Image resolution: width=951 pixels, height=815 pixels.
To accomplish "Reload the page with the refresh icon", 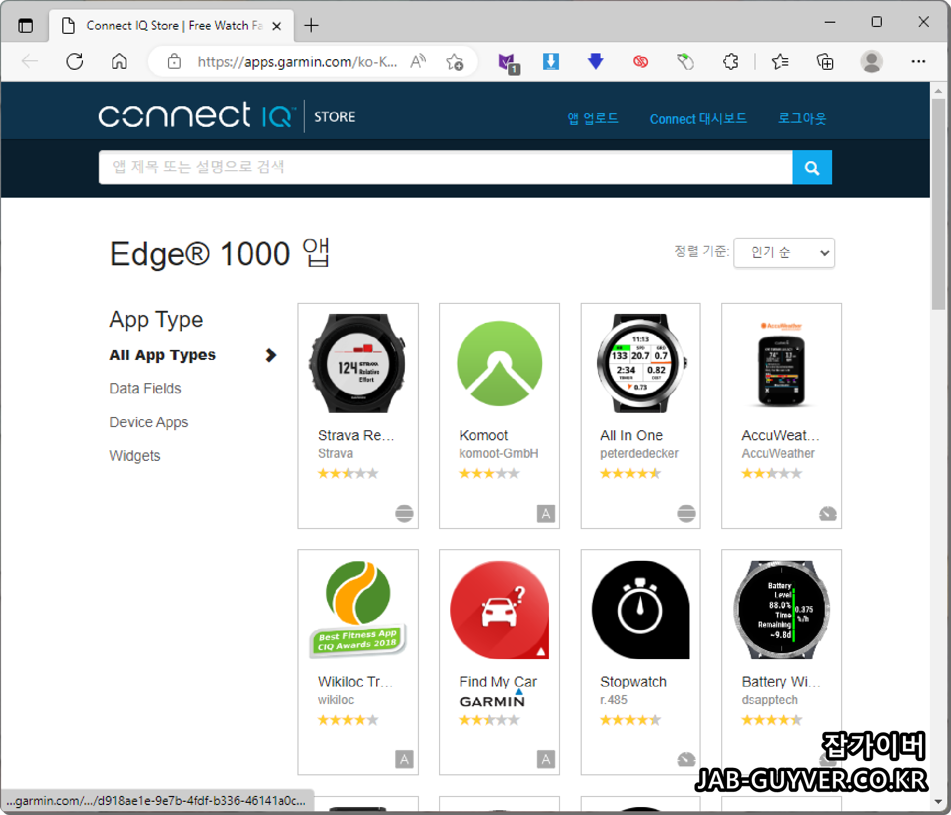I will coord(74,62).
